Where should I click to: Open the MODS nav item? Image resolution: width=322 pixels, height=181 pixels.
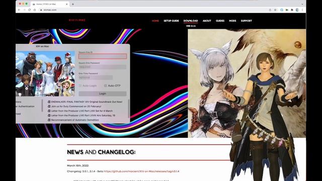(x=232, y=21)
